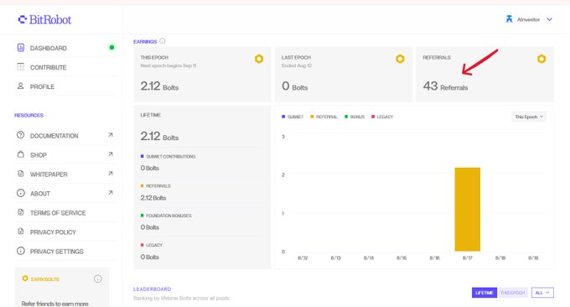Click the bolt icon in This Epoch card

[259, 59]
